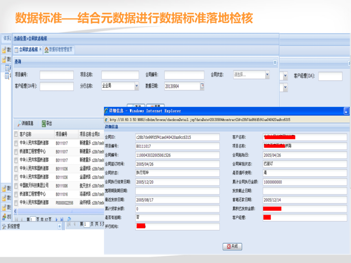
Task: Click the IE page icon in address bar
Action: (107, 120)
